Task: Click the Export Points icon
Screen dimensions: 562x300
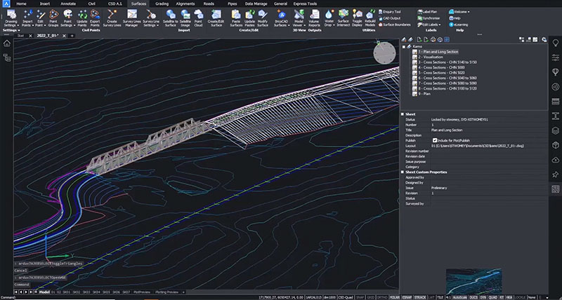Action: (95, 16)
